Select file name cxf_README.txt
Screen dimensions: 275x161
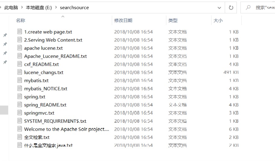pyautogui.click(x=41, y=64)
